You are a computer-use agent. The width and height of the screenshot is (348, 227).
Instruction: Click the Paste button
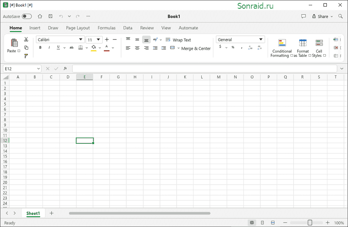coord(14,46)
